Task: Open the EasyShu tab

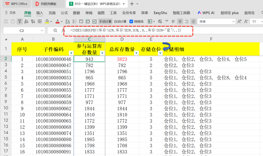Action: tap(160, 13)
